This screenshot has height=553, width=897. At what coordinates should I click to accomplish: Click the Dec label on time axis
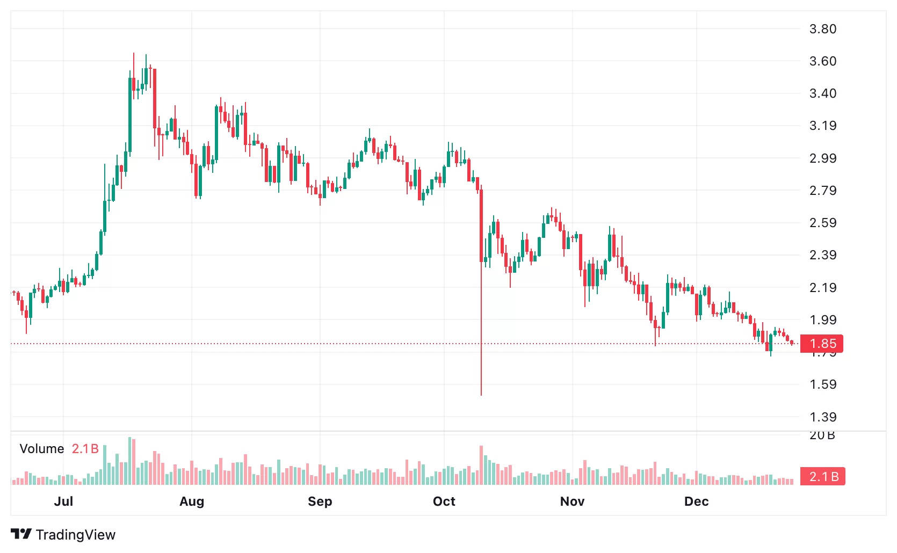pos(697,501)
